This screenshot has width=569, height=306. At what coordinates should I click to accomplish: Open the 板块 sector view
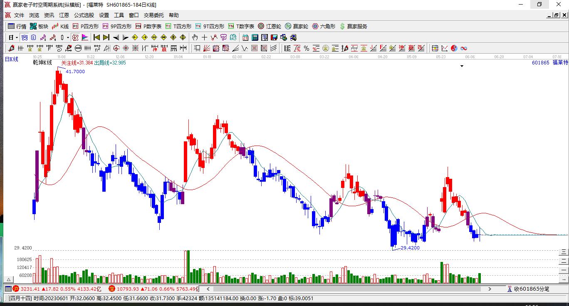(x=39, y=26)
